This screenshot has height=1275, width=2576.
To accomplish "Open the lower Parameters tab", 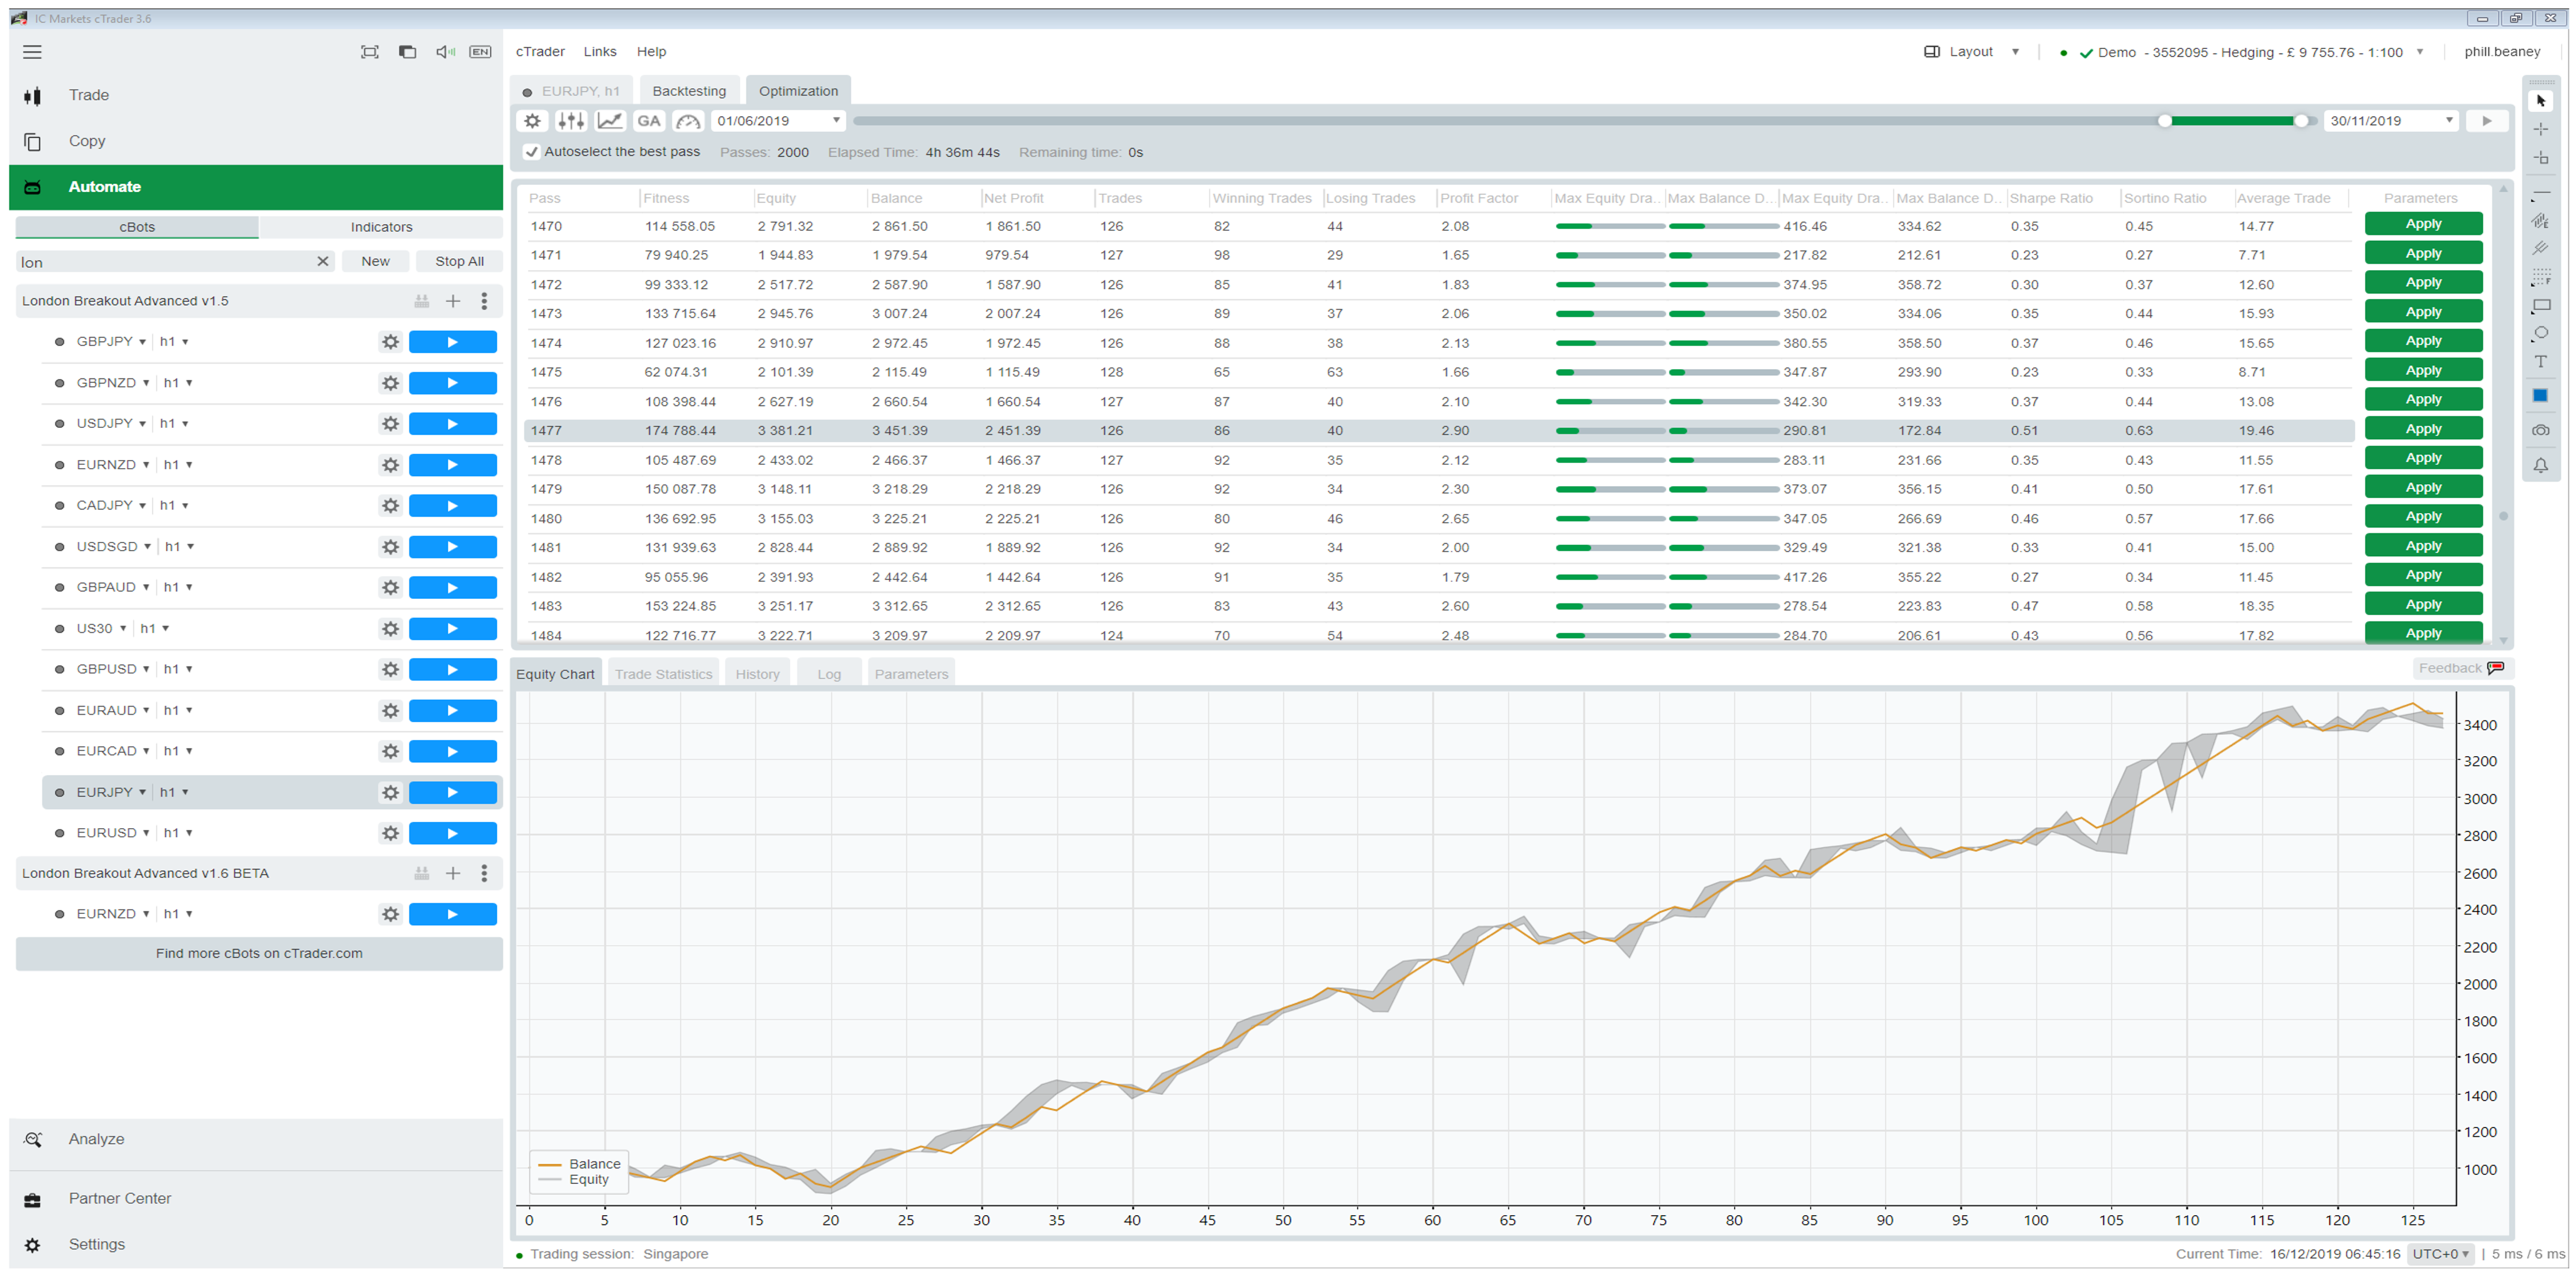I will coord(911,674).
